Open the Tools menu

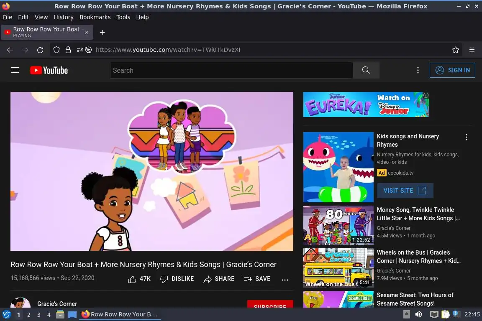pyautogui.click(x=123, y=17)
